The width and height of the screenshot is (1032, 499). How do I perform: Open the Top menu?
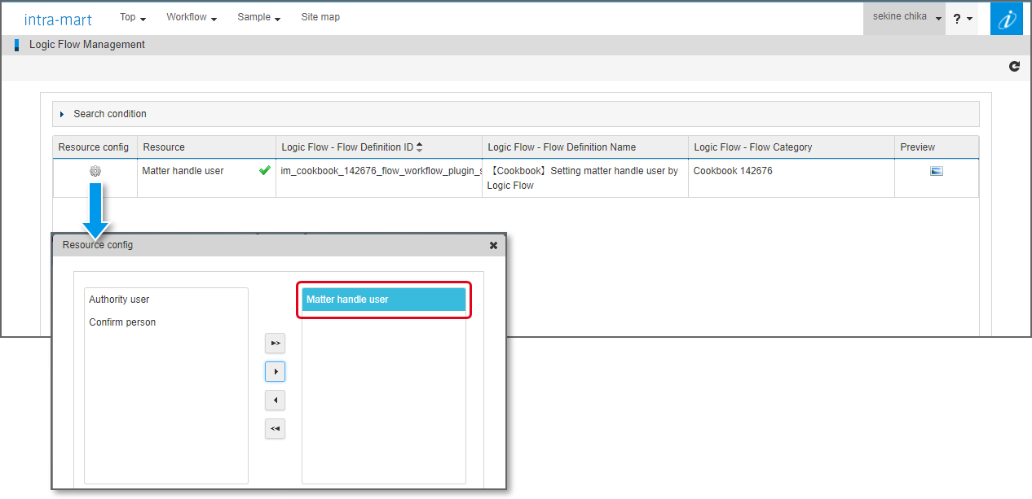coord(132,17)
